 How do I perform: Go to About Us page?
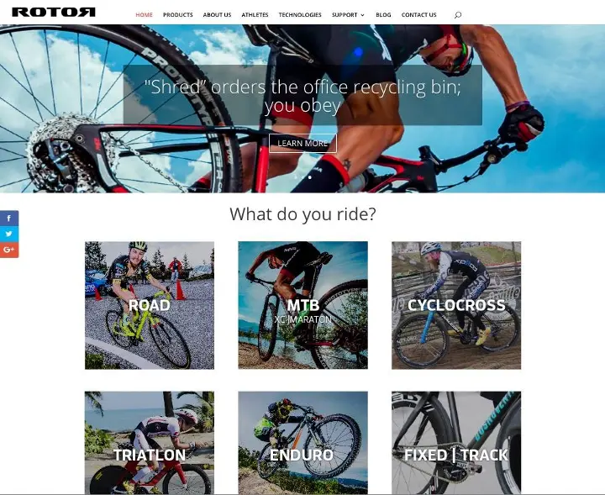pos(217,14)
